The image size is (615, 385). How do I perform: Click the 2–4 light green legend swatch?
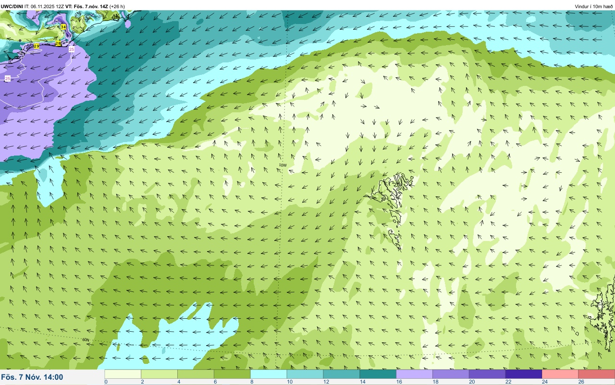coord(160,374)
